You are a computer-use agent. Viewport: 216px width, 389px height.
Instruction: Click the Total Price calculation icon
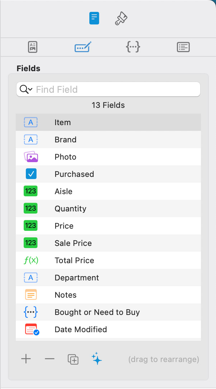point(31,260)
